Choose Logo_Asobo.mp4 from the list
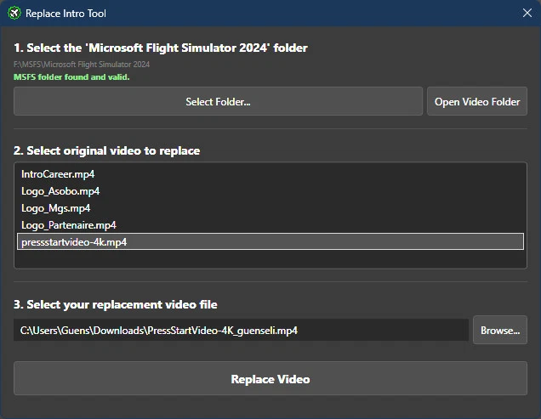Screen dimensions: 541x419 (270, 191)
